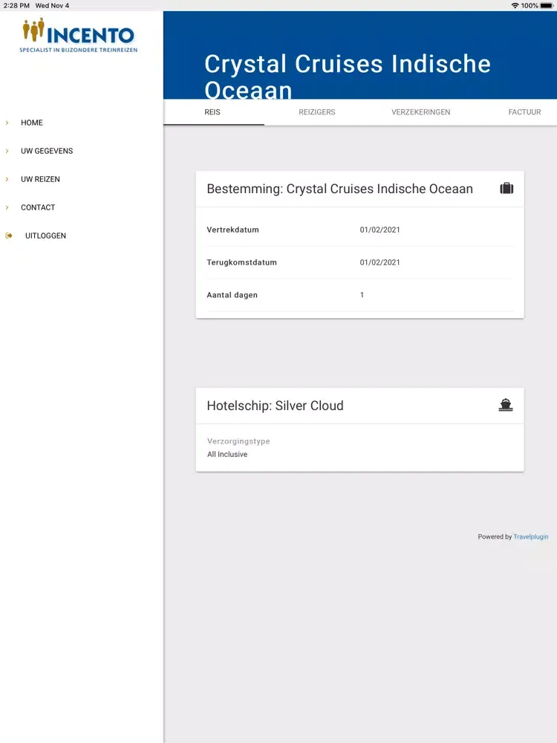Click the Wed Nov 4 date in status bar
The width and height of the screenshot is (557, 743).
(52, 6)
